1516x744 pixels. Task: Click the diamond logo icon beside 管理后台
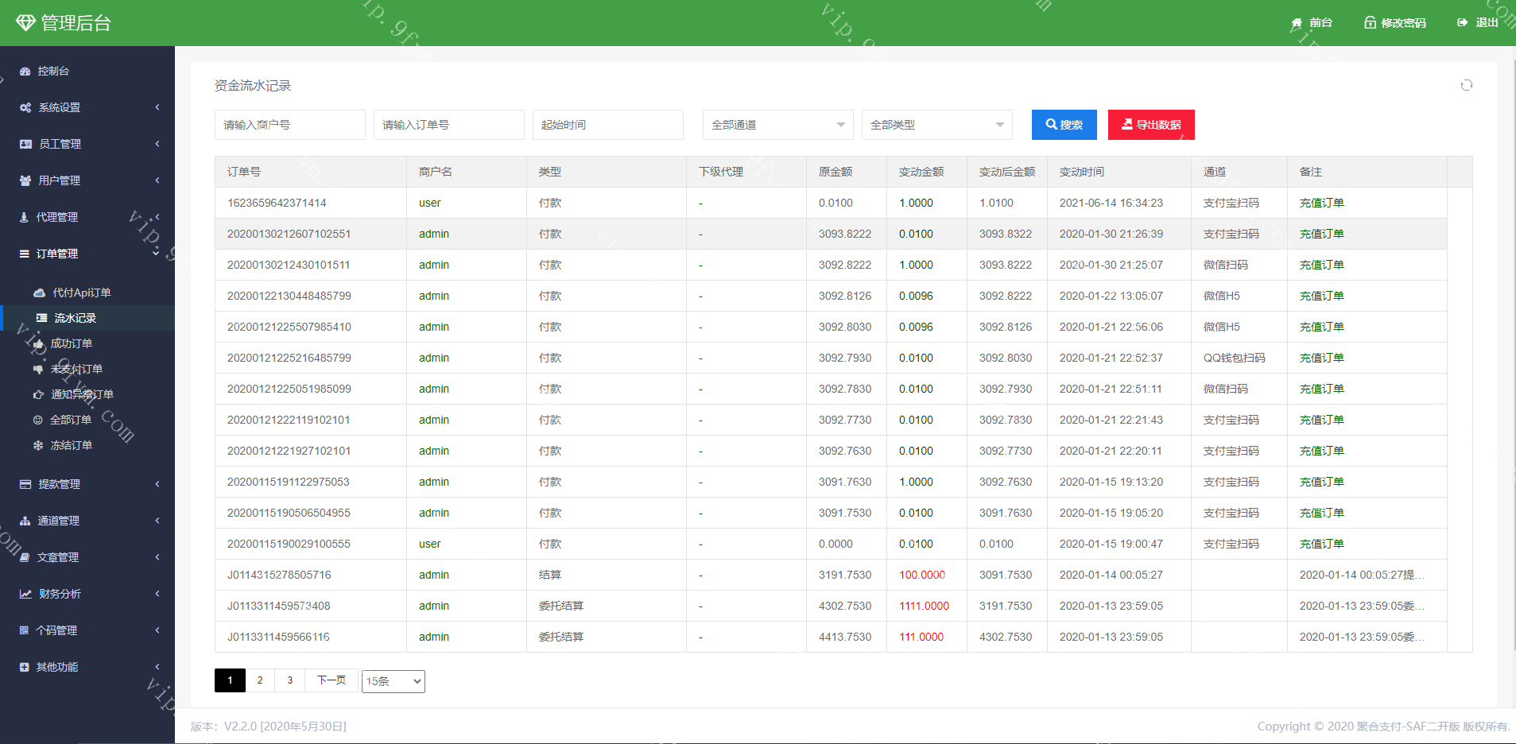tap(25, 23)
